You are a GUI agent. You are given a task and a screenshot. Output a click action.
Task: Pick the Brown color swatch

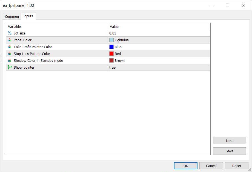(111, 60)
